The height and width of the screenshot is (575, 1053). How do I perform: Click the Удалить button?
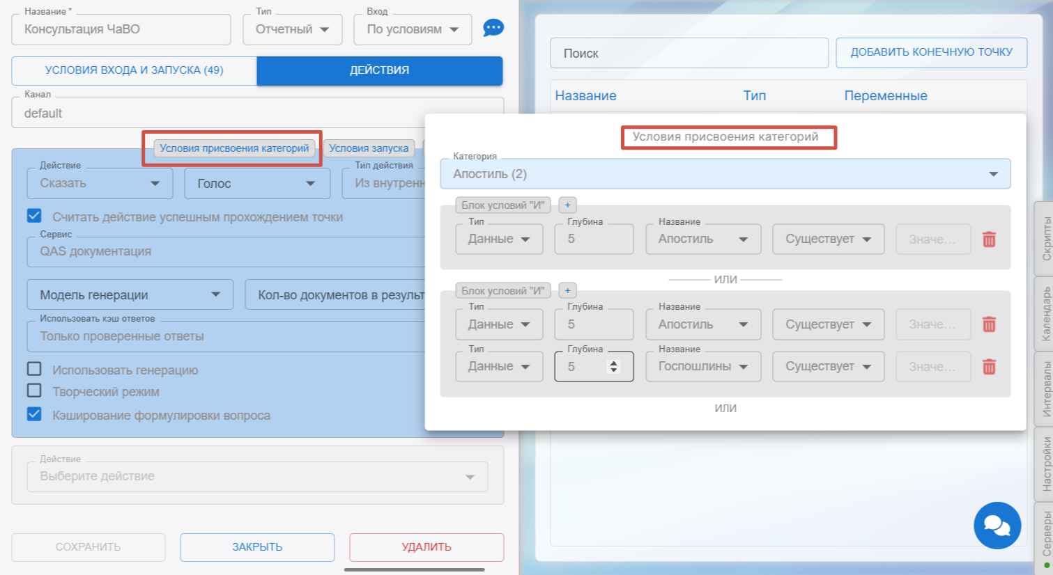426,547
